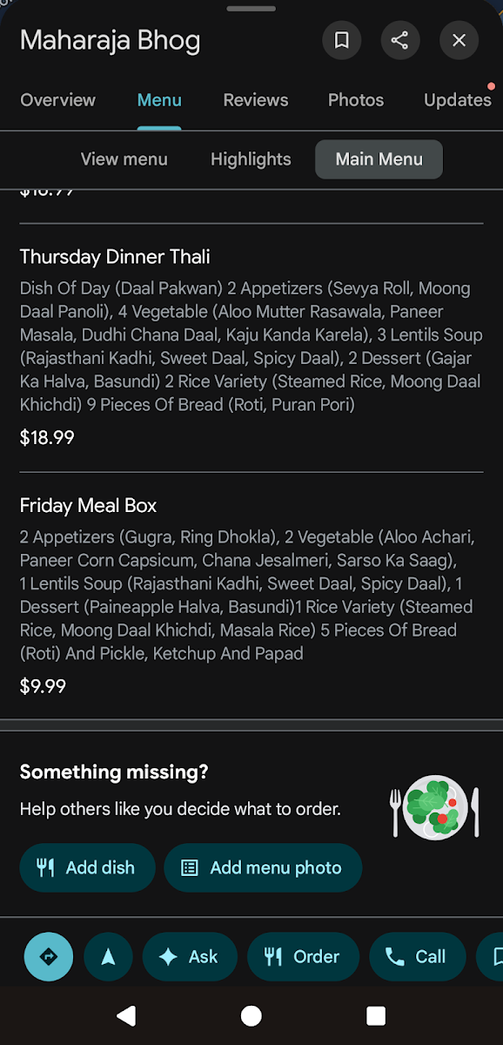Screen dimensions: 503x1045
Task: Switch to the Overview tab
Action: pyautogui.click(x=57, y=100)
